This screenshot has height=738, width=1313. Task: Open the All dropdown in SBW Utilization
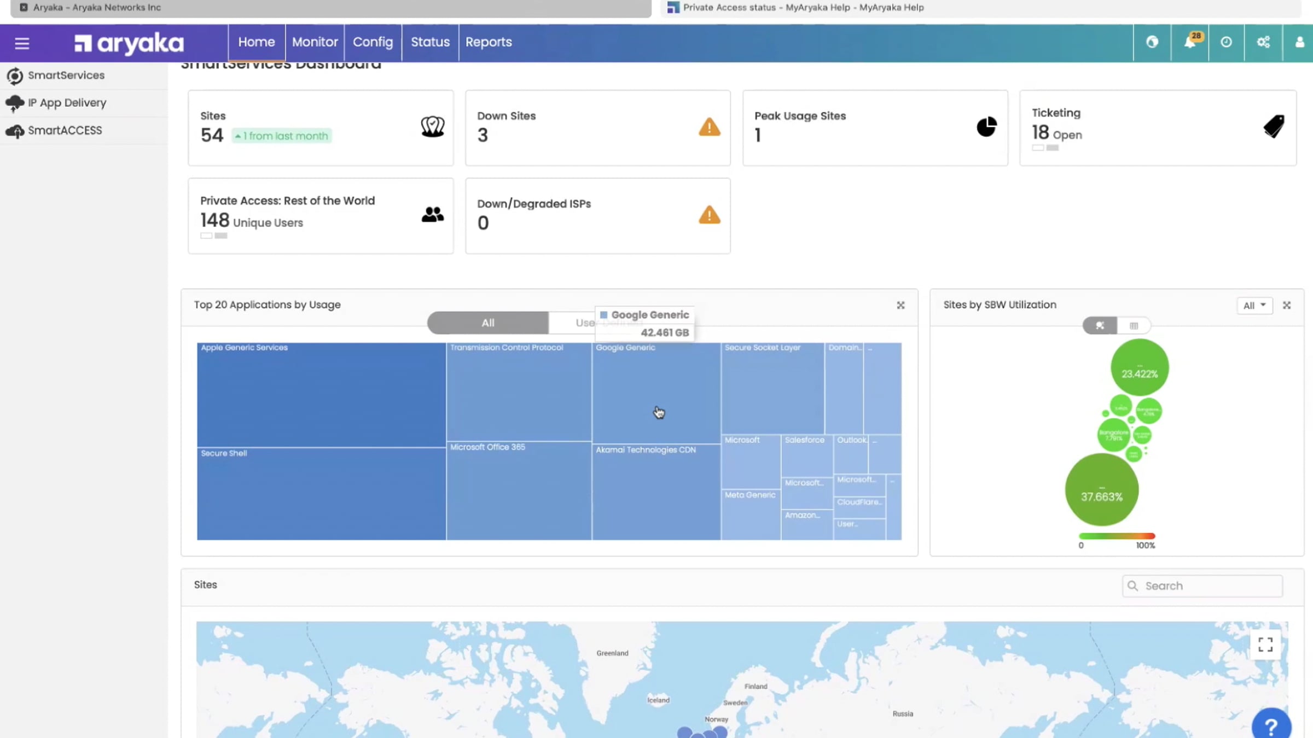point(1254,306)
